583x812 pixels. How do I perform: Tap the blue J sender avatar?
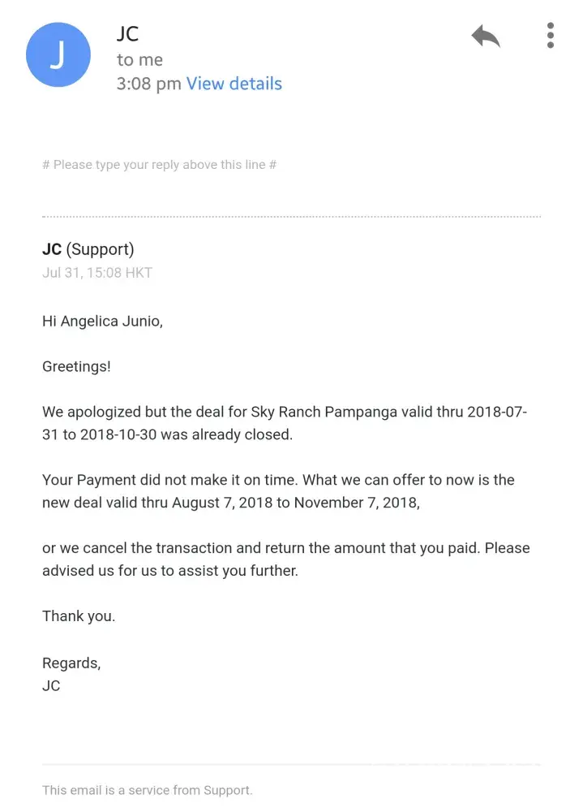point(58,54)
